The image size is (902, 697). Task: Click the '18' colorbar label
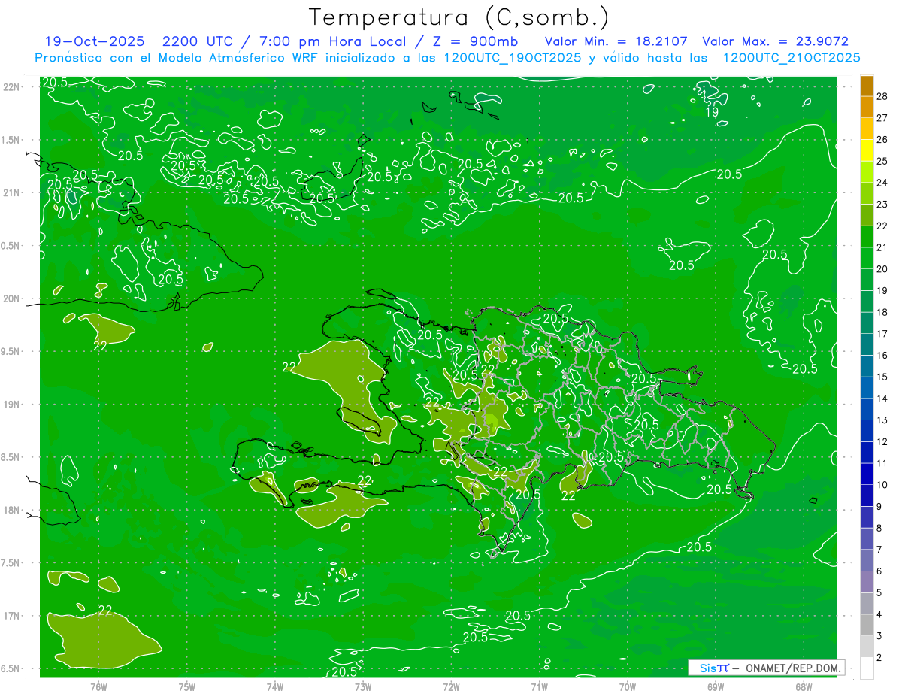pyautogui.click(x=882, y=312)
